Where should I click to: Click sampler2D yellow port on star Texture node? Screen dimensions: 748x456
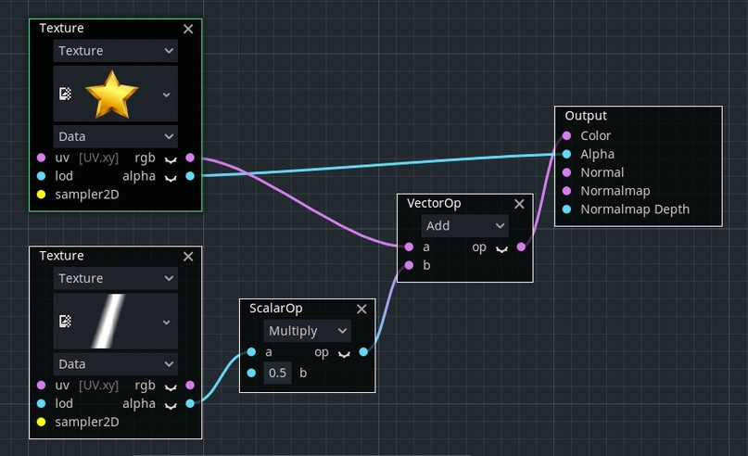41,194
